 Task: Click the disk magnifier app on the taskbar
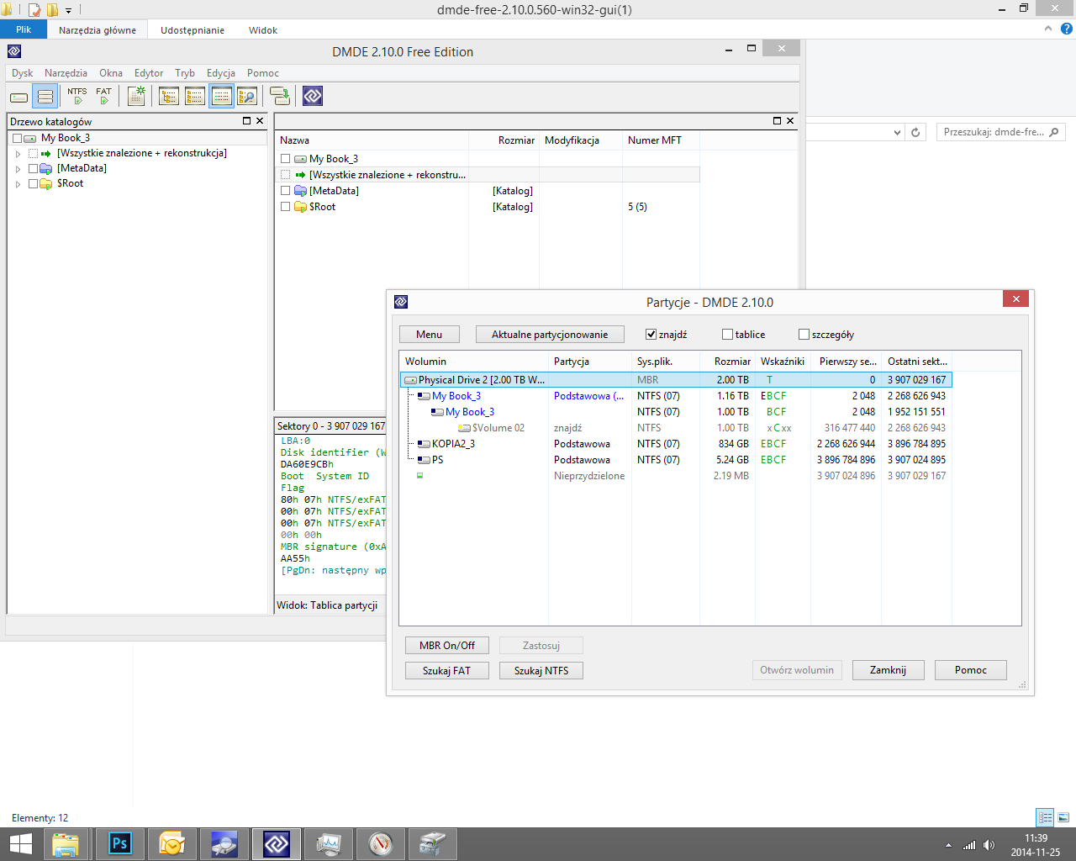click(x=224, y=843)
